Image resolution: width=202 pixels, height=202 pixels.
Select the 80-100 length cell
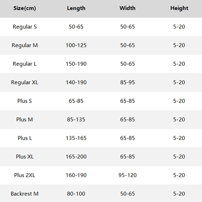pos(76,194)
